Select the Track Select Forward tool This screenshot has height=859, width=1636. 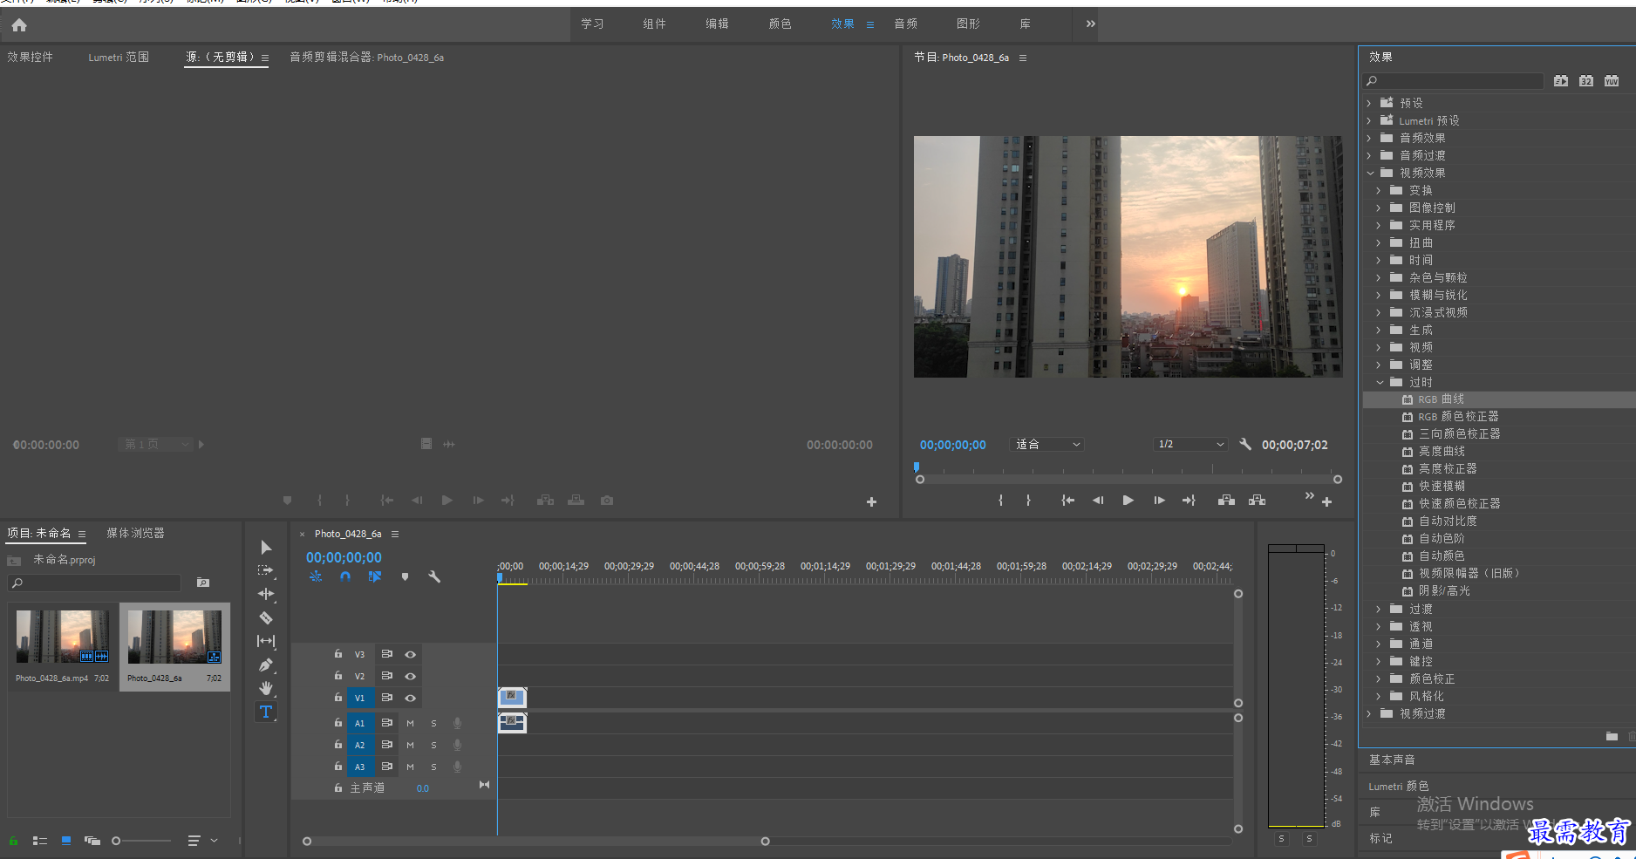point(266,570)
